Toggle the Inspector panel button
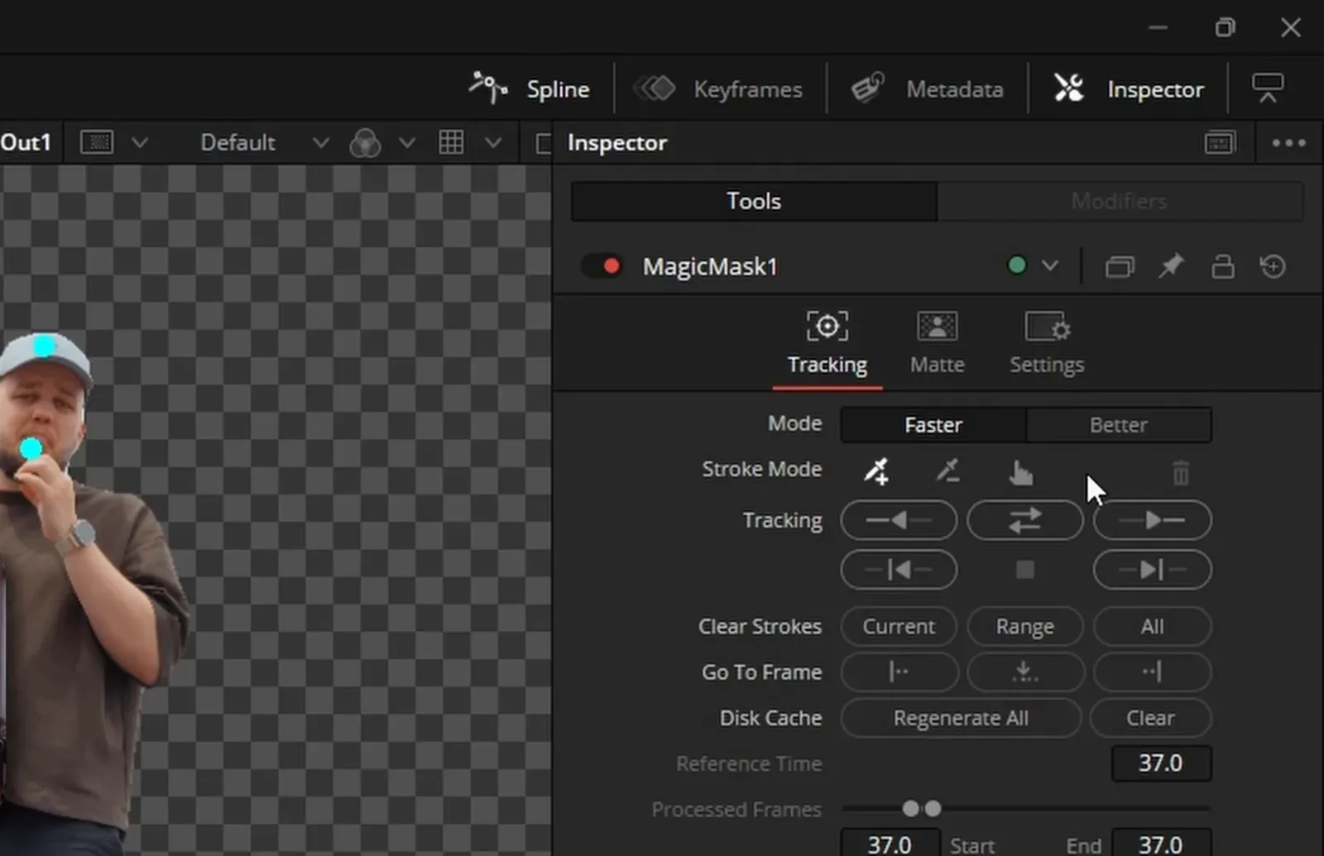 1129,88
